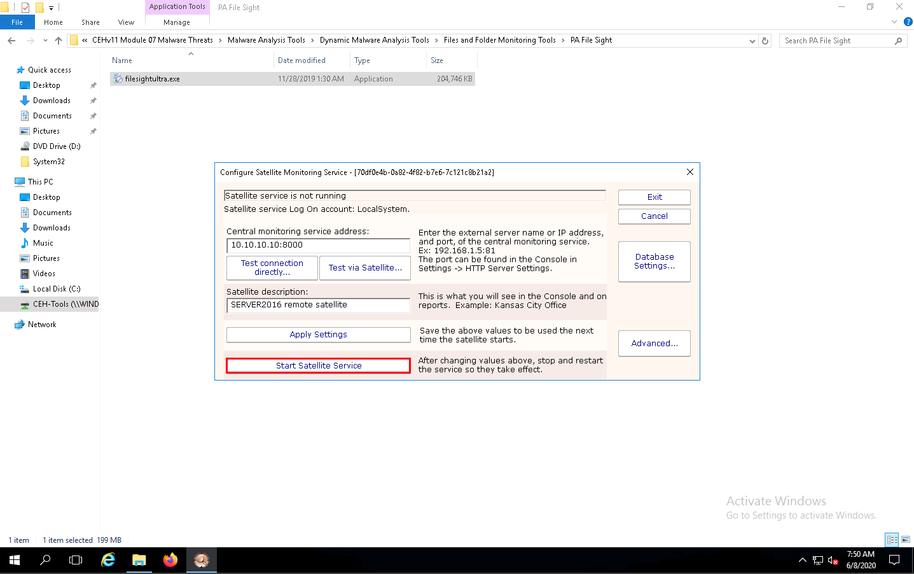Click Satellite description text field
Screen dimensions: 914x574
point(318,305)
